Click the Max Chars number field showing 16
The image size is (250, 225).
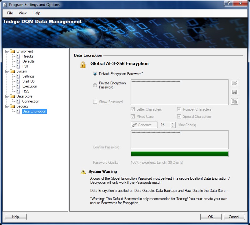pos(165,125)
